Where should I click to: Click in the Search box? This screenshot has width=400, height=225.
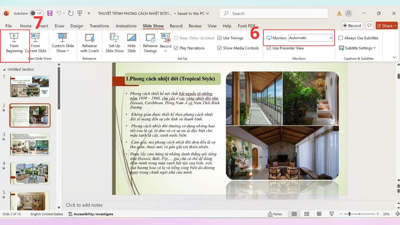[274, 13]
